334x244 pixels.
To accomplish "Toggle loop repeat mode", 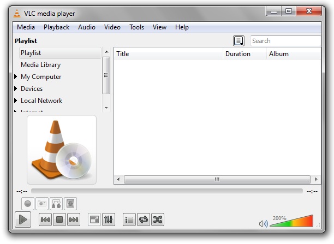I will [144, 219].
